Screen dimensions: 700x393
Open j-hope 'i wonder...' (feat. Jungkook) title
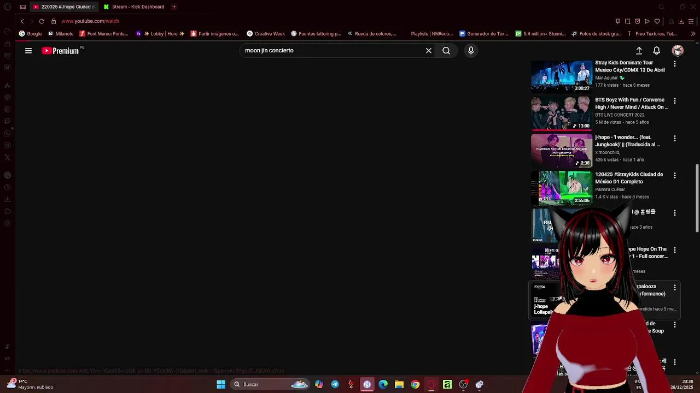point(628,141)
